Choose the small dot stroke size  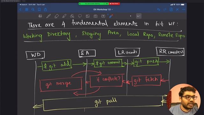pyautogui.click(x=130, y=16)
